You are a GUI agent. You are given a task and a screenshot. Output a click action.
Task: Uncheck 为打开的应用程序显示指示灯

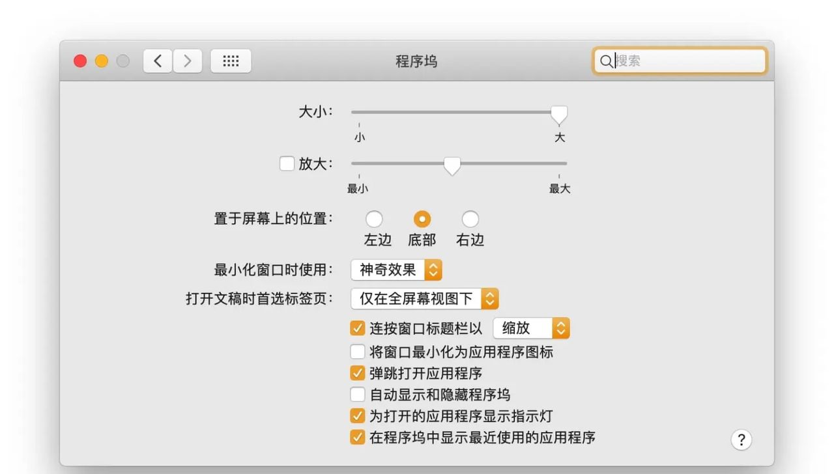tap(357, 415)
